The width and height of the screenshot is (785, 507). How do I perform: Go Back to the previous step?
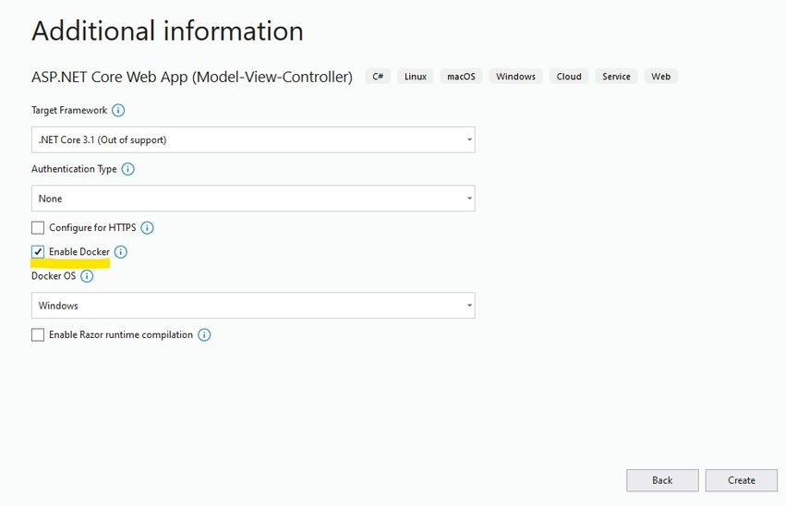(662, 480)
